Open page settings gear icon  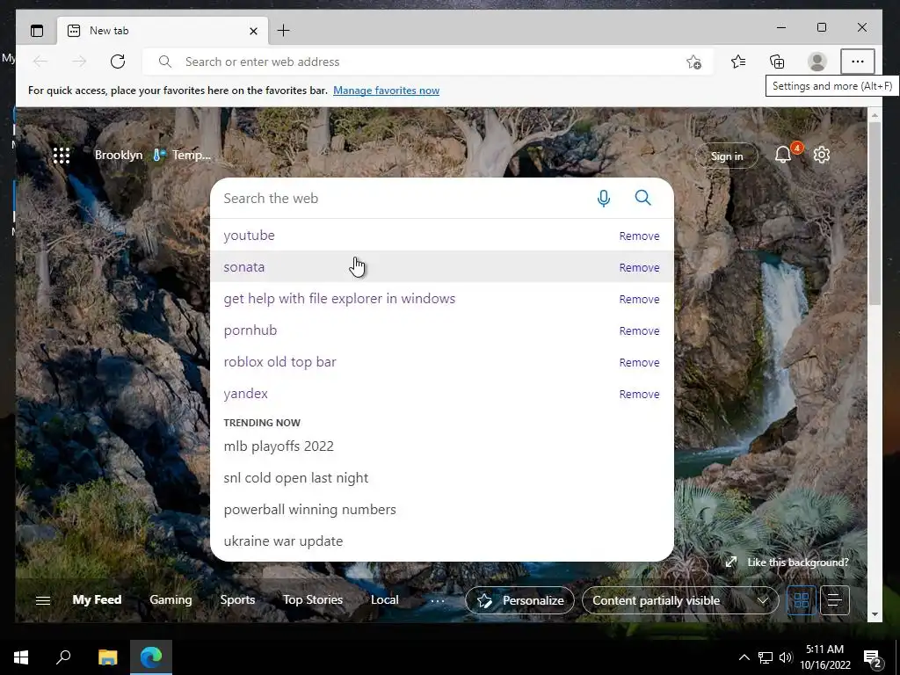[x=822, y=155]
